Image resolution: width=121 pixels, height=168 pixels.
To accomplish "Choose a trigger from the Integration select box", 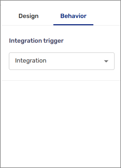I will point(62,61).
